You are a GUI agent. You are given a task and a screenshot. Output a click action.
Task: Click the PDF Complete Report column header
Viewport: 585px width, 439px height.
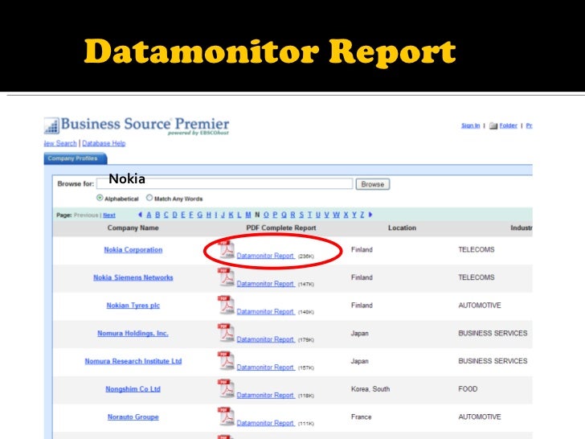tap(281, 228)
